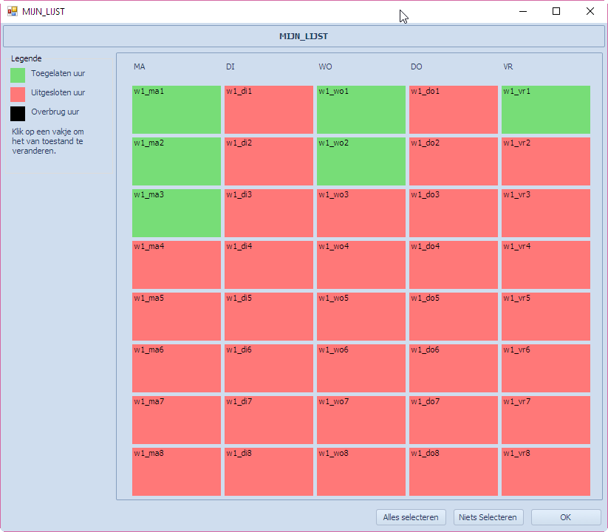Viewport: 608px width, 532px height.
Task: Click the w1_do1 Thursday slot
Action: (454, 110)
